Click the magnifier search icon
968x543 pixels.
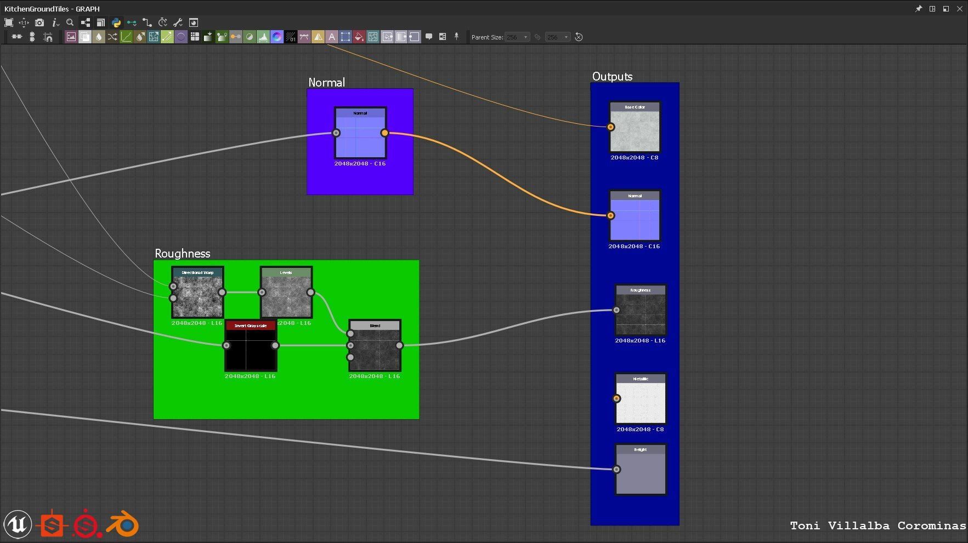(x=70, y=22)
